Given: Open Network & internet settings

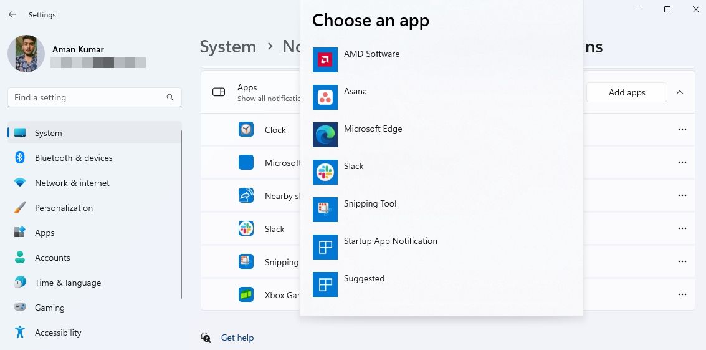Looking at the screenshot, I should [95, 183].
